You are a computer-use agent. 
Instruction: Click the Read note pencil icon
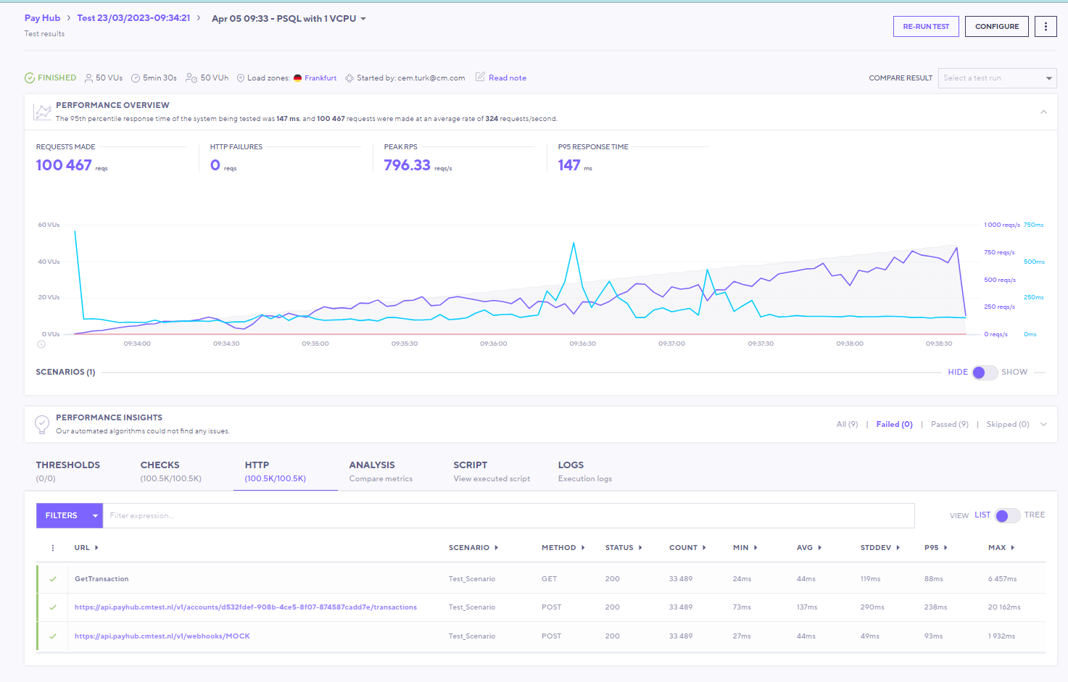[480, 77]
